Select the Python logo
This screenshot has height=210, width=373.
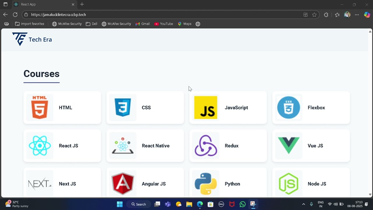206,184
